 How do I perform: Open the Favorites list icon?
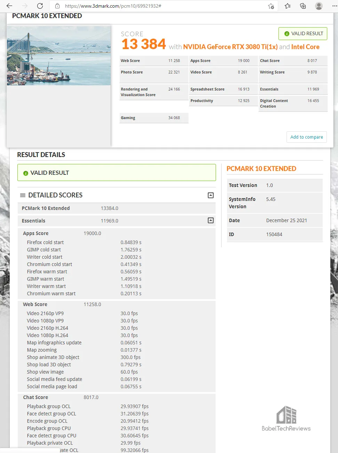(x=288, y=6)
